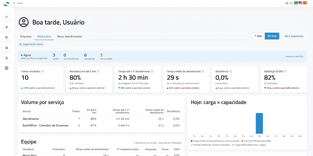Show info for Tickets recebidos
Screen dimensions: 313x156
(43, 71)
